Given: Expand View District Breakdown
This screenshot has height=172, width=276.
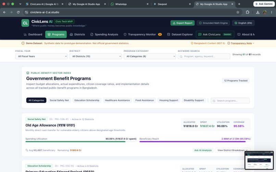Looking at the screenshot, I should (x=233, y=150).
